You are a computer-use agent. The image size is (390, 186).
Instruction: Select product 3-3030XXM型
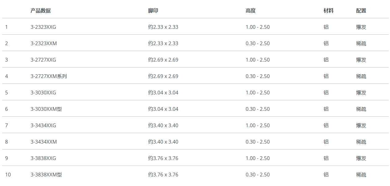tap(46, 109)
